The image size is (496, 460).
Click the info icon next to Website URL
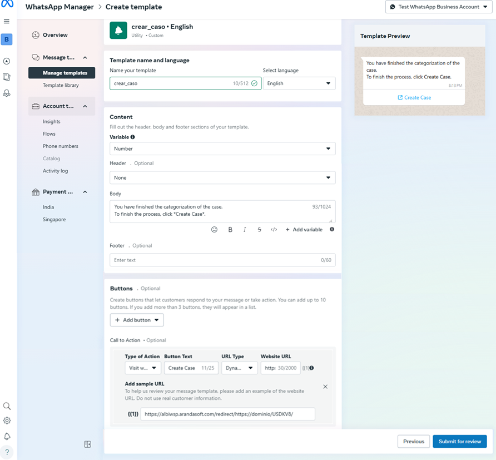click(x=311, y=368)
